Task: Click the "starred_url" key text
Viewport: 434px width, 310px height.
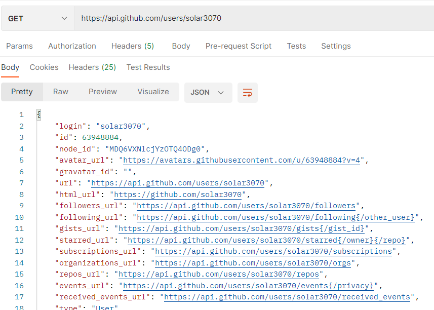Action: pos(85,240)
